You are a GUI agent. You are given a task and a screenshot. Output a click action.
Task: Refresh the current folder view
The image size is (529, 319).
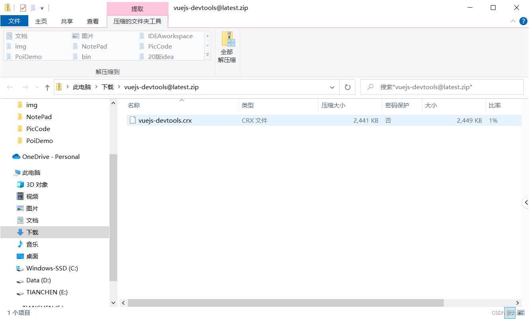[347, 87]
